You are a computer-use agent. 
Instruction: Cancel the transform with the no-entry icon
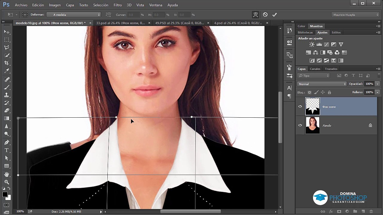(x=265, y=15)
